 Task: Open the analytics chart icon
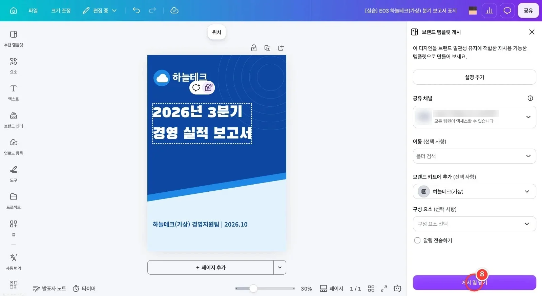[489, 10]
